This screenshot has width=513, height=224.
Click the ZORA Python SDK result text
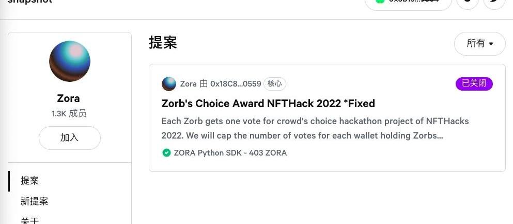230,153
